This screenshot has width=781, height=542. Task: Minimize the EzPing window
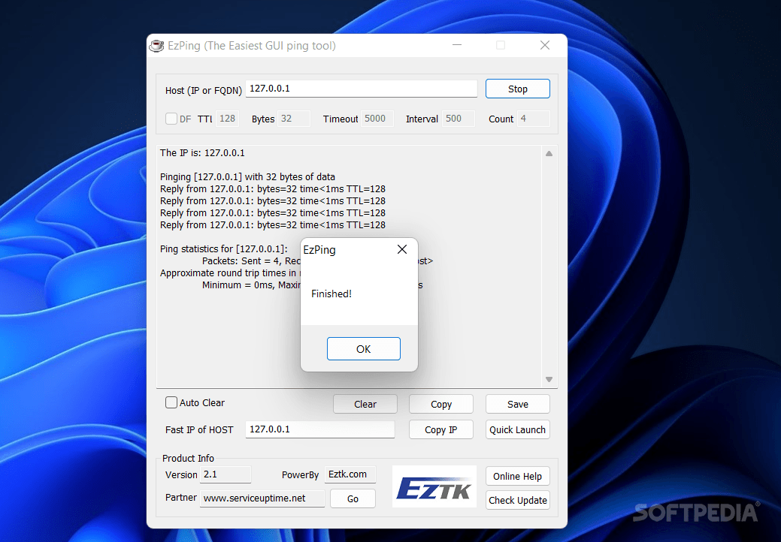tap(457, 45)
